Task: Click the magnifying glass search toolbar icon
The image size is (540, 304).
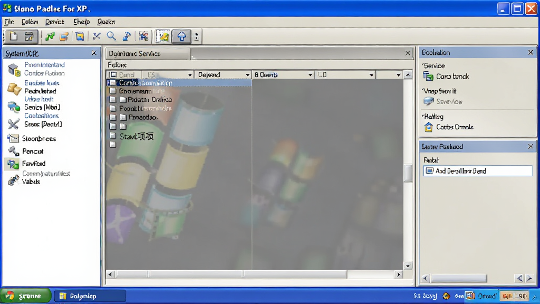Action: (111, 36)
